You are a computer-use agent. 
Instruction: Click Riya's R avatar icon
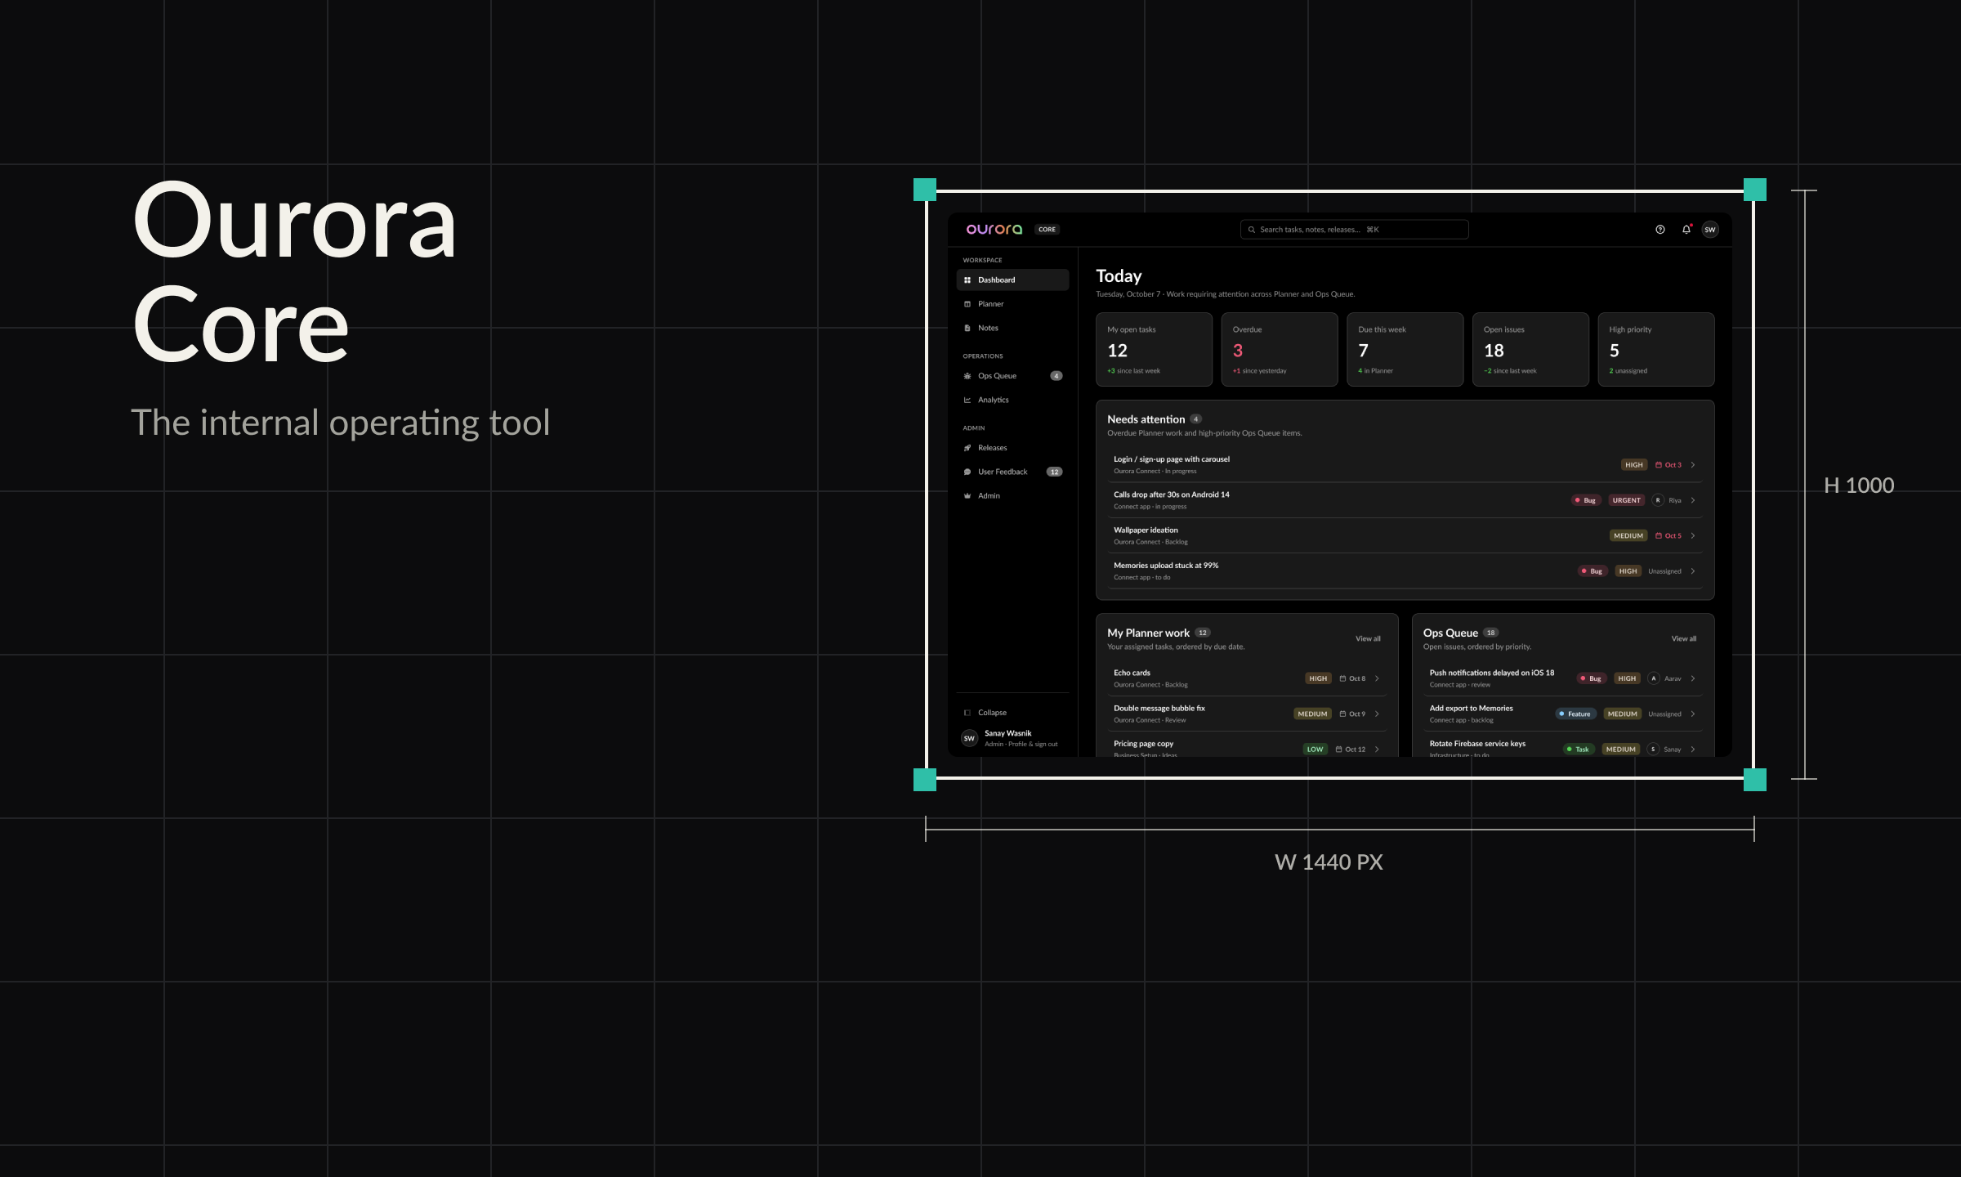[x=1657, y=500]
